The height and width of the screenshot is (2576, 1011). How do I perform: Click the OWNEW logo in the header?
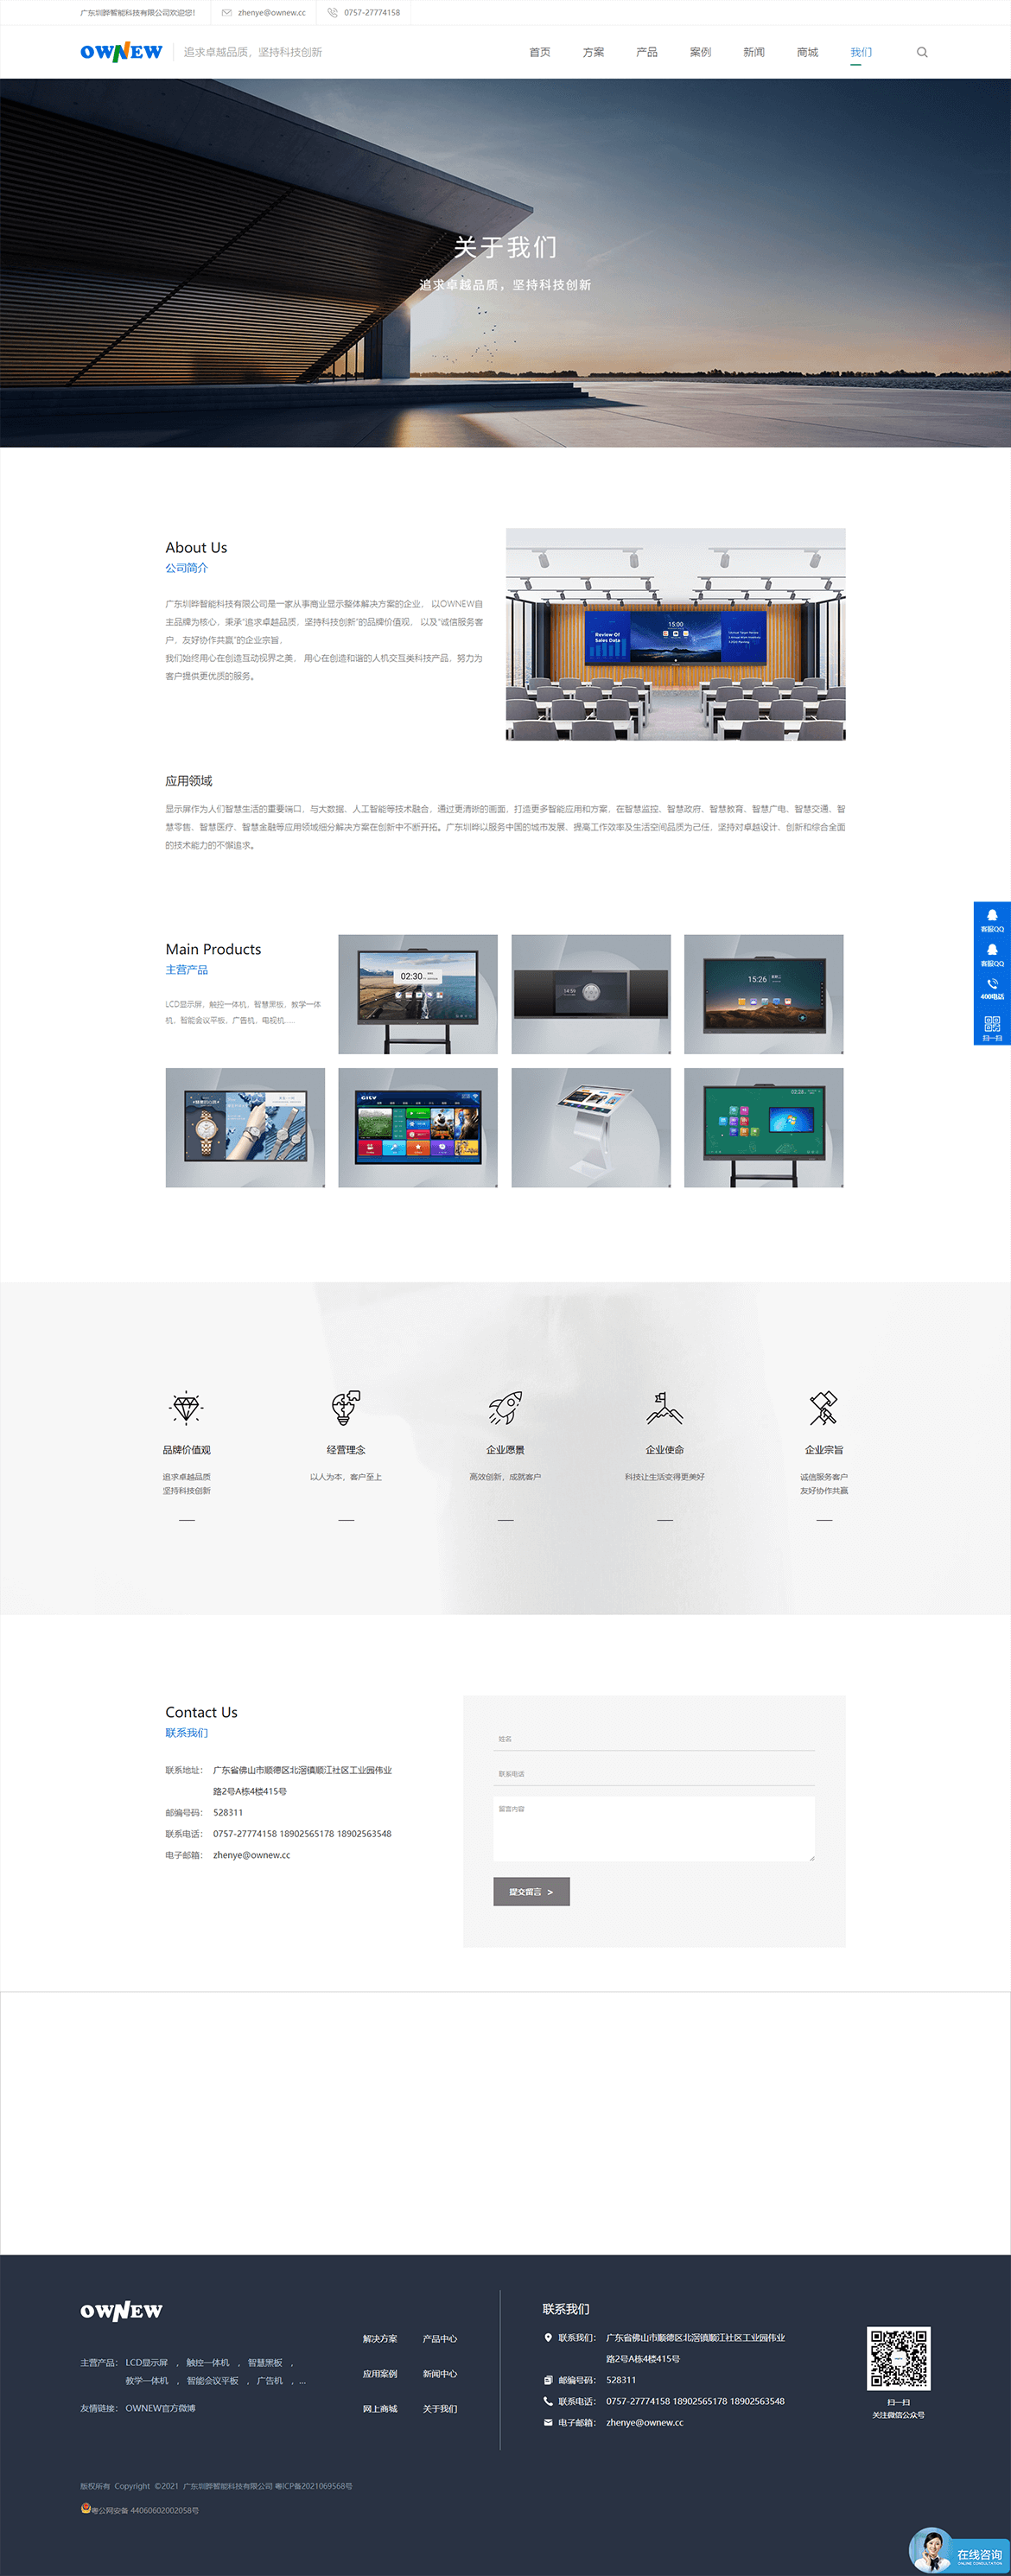click(121, 52)
